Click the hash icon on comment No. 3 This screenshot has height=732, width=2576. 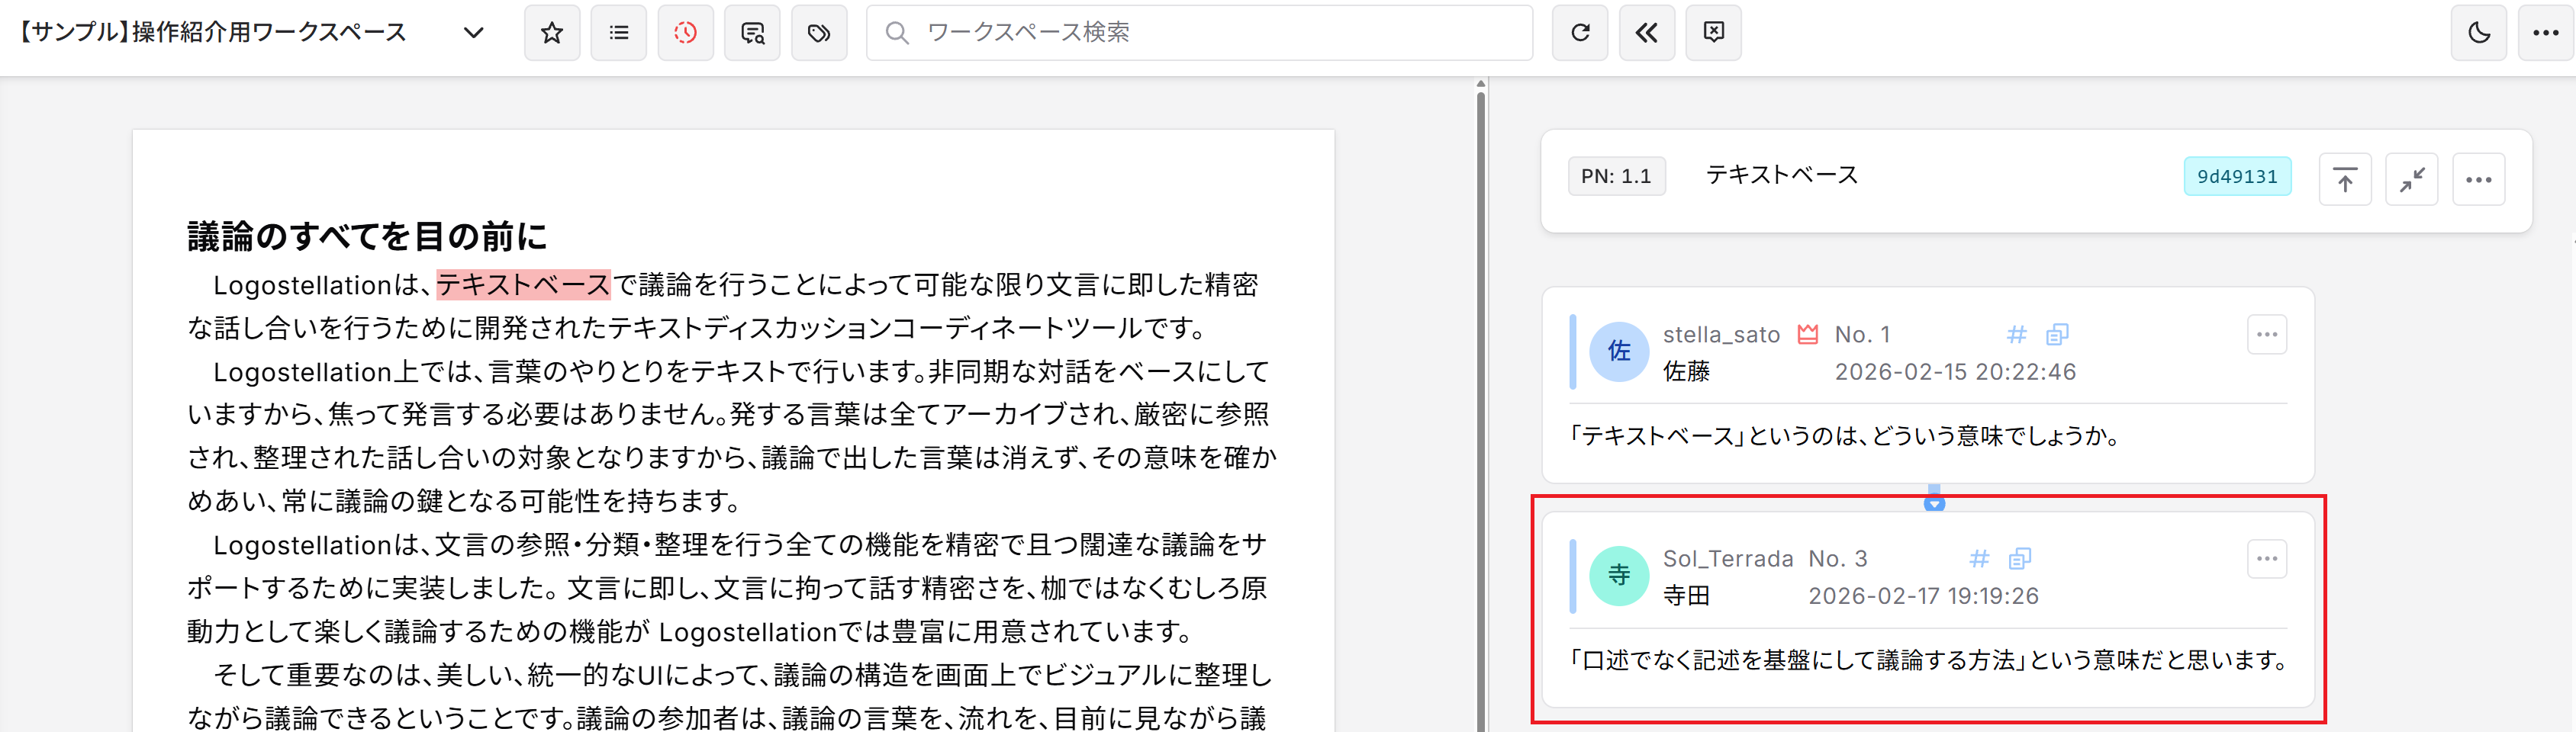tap(1979, 559)
